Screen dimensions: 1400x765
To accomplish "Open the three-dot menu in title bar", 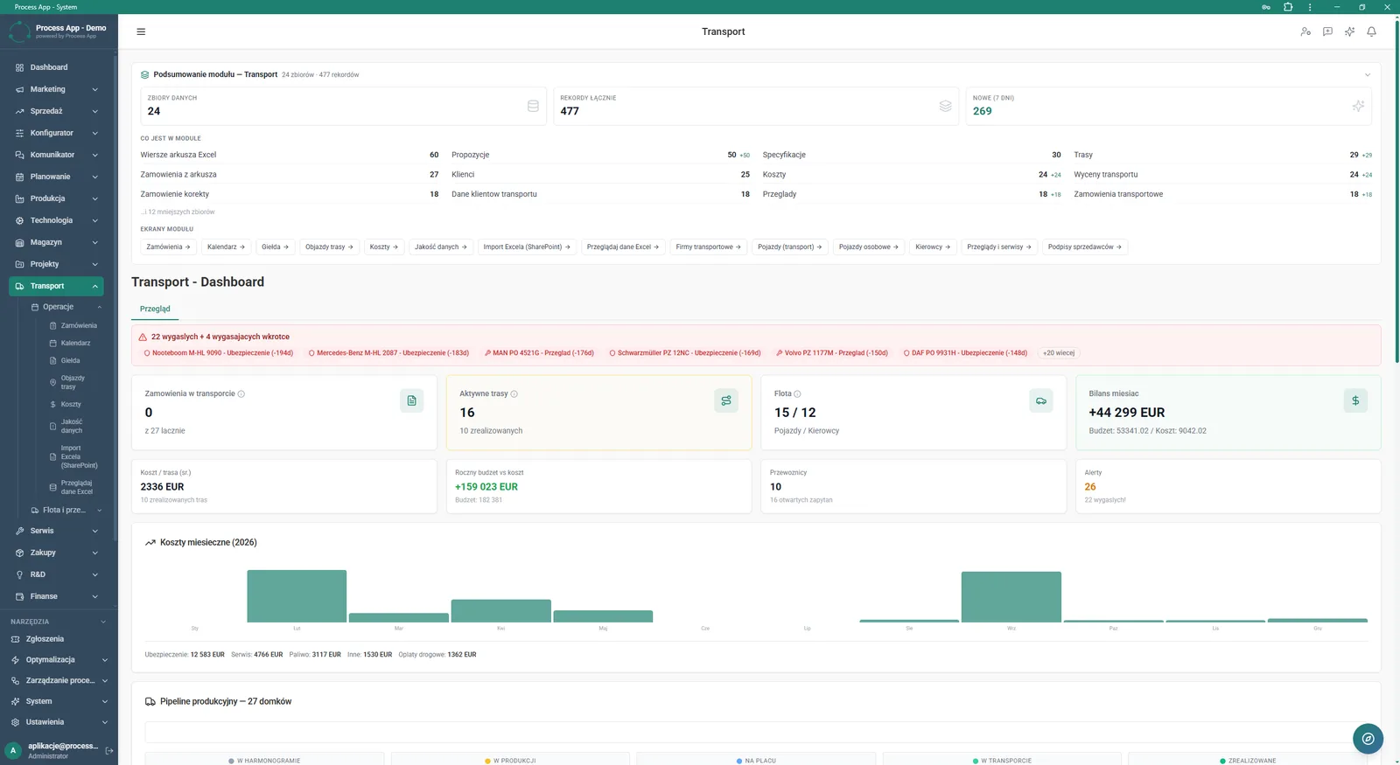I will [x=1310, y=7].
